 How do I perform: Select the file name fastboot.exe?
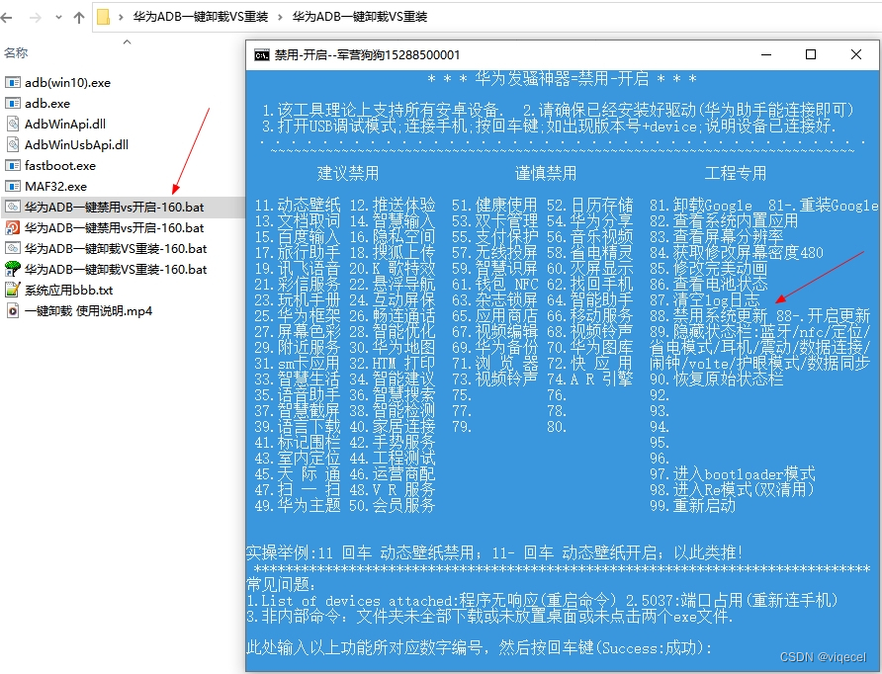[60, 166]
